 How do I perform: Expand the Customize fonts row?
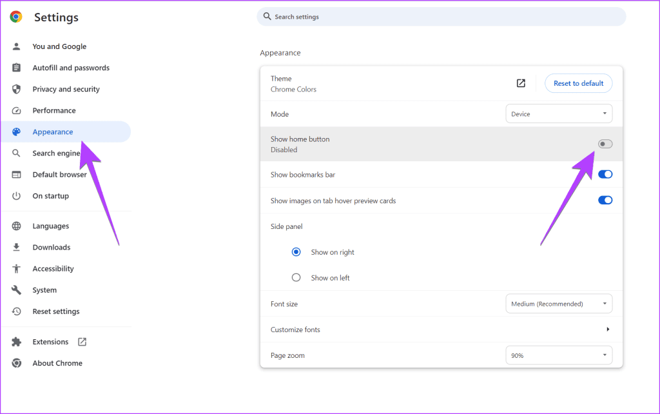click(608, 330)
